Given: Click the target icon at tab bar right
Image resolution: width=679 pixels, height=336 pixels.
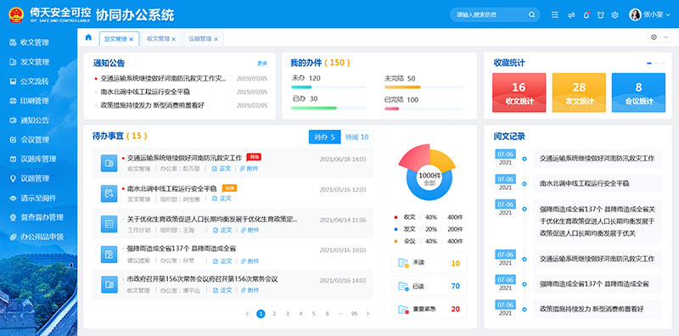Looking at the screenshot, I should coord(654,37).
